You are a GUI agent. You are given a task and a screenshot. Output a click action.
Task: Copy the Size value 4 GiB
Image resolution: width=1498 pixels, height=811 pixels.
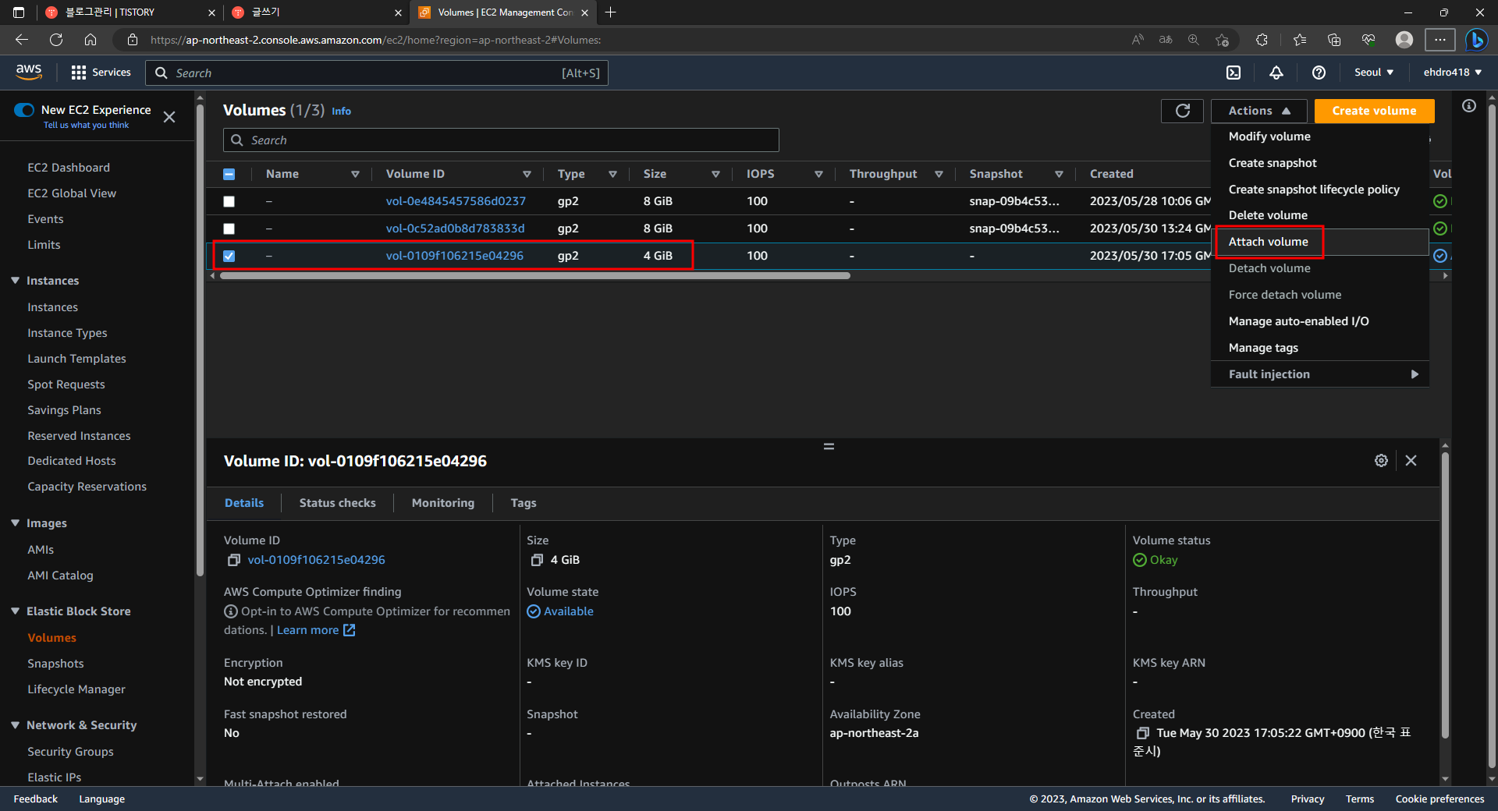pyautogui.click(x=537, y=560)
